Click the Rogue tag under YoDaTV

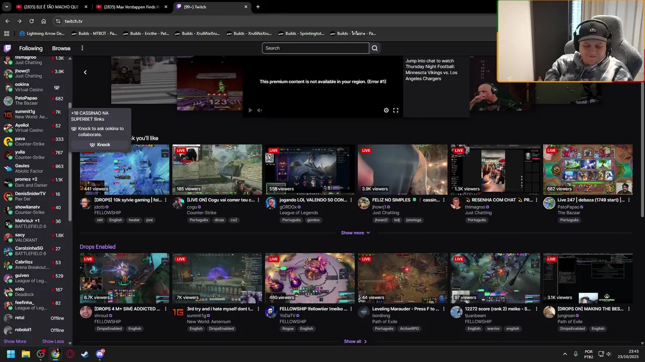click(288, 329)
